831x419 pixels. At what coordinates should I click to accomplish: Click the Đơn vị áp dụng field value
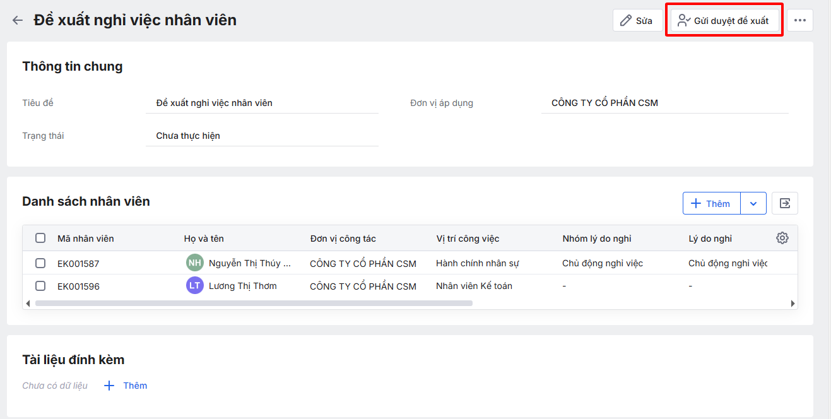click(x=604, y=103)
